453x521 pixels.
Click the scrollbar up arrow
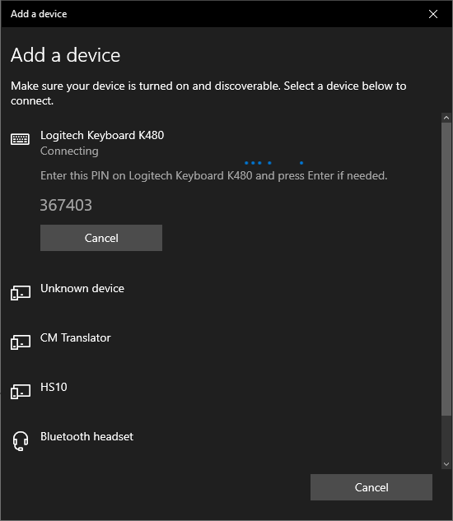[x=446, y=118]
